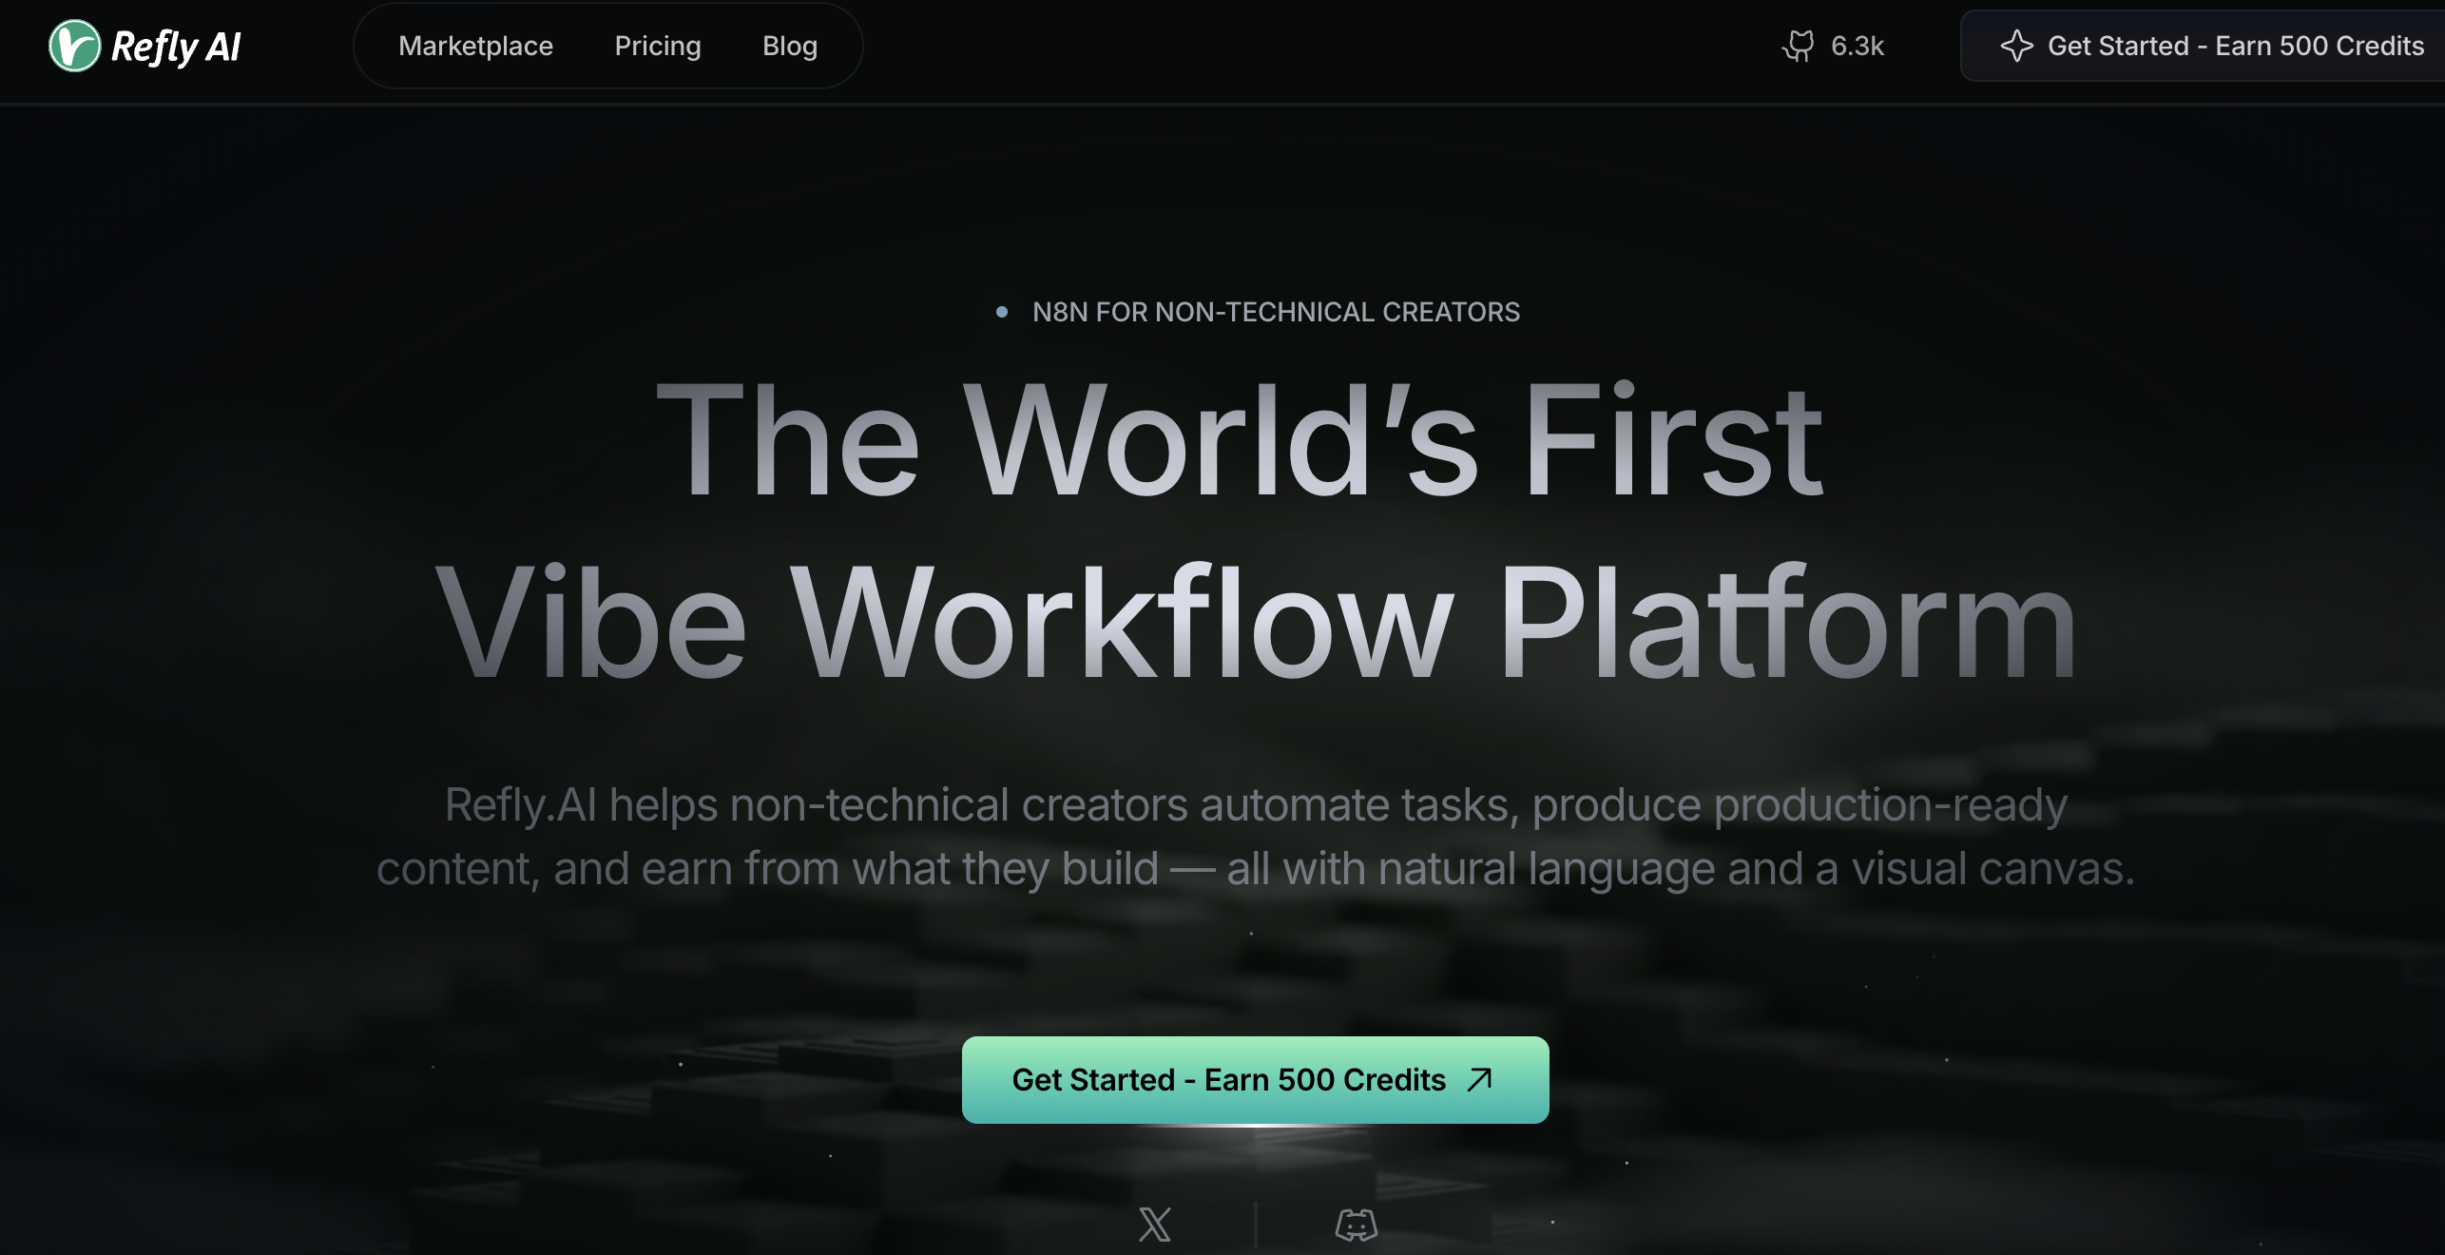Click the "The World's First" headline
The width and height of the screenshot is (2445, 1255).
(x=1239, y=439)
